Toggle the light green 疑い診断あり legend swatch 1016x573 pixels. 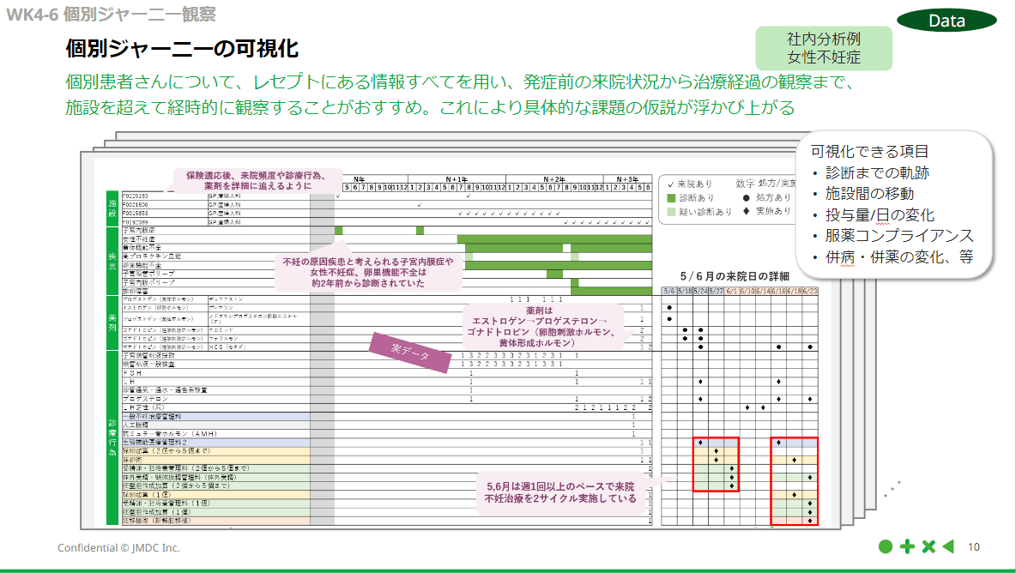point(674,210)
